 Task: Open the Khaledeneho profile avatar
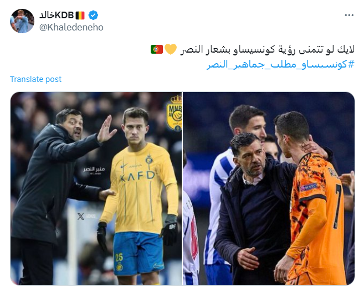click(22, 21)
